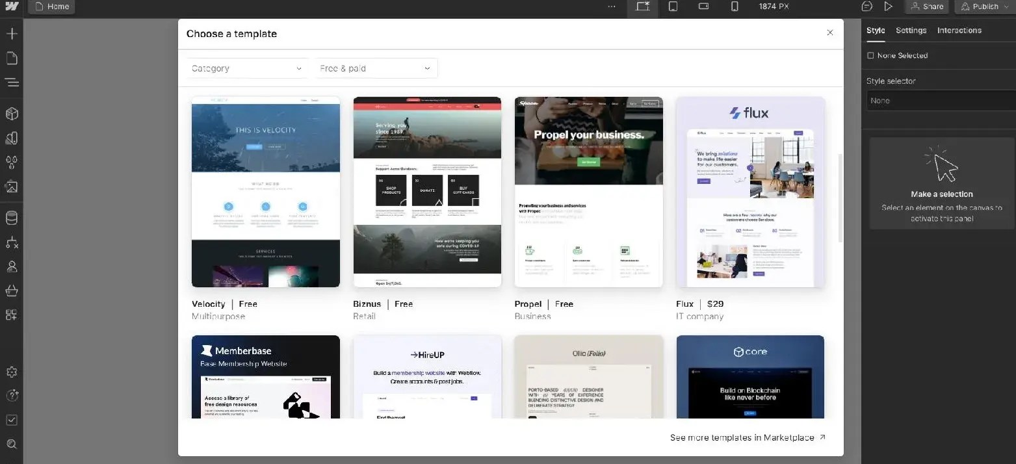
Task: Open the Components panel
Action: [12, 114]
